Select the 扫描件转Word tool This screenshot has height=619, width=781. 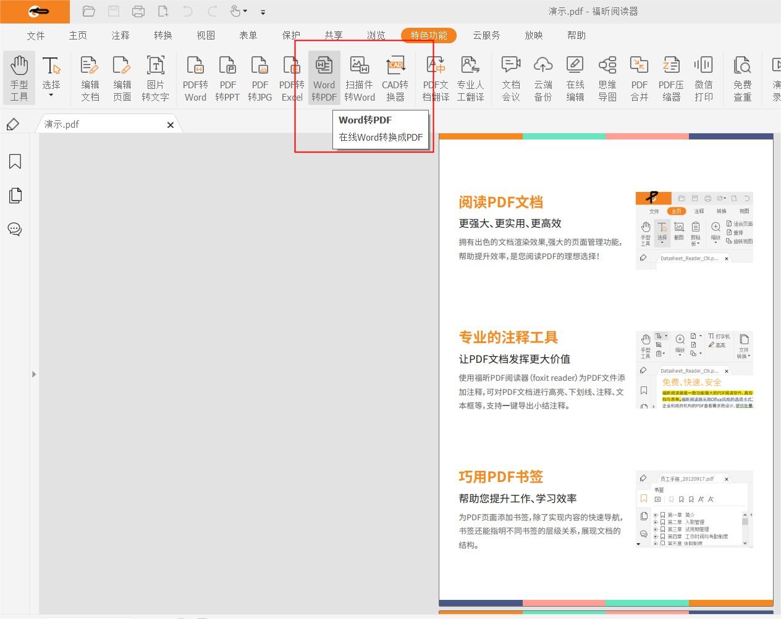click(359, 77)
